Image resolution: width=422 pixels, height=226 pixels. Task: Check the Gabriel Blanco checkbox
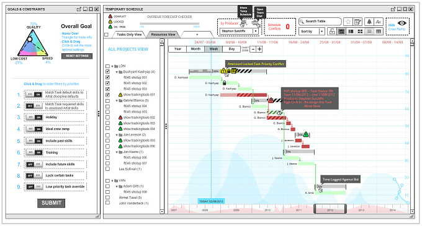tap(107, 100)
